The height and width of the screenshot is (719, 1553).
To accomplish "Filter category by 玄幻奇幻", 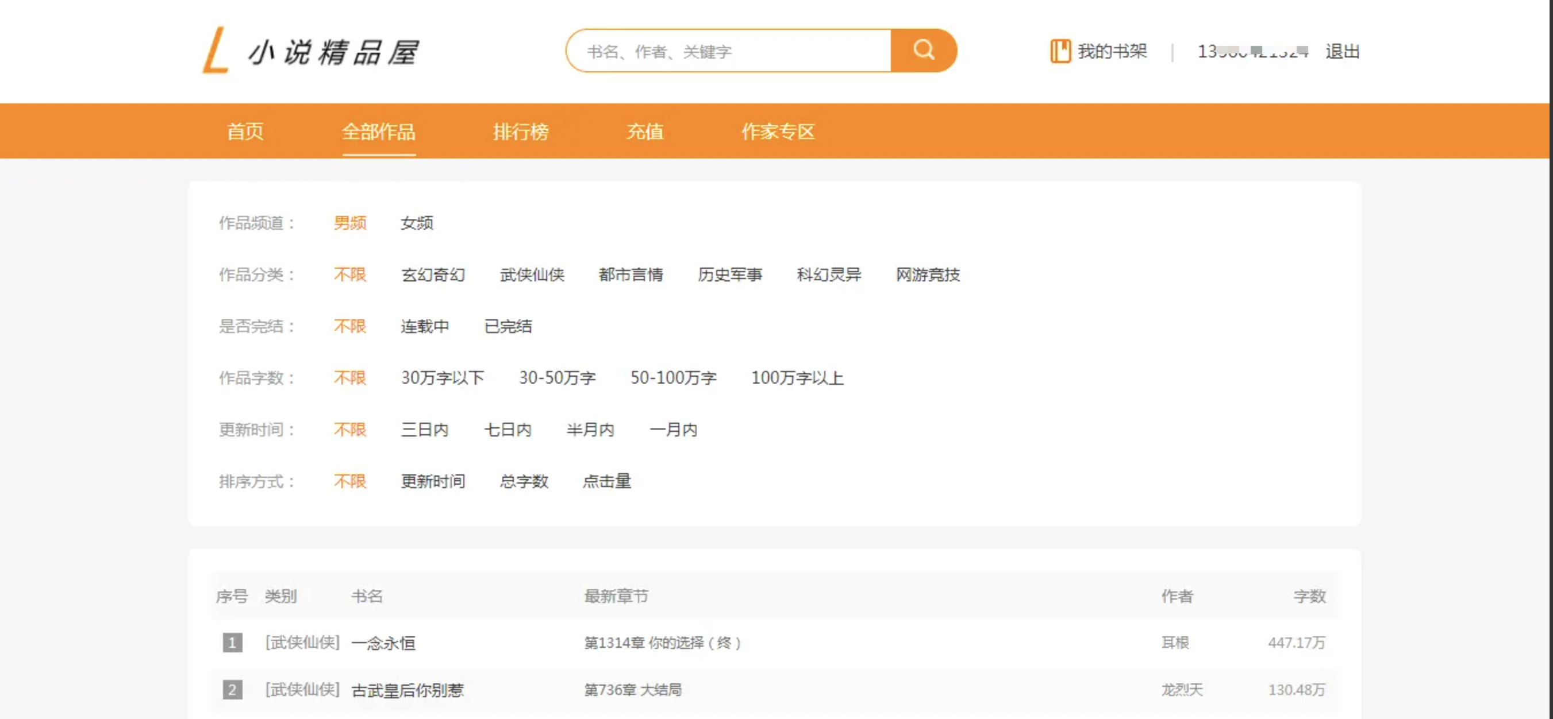I will (433, 275).
